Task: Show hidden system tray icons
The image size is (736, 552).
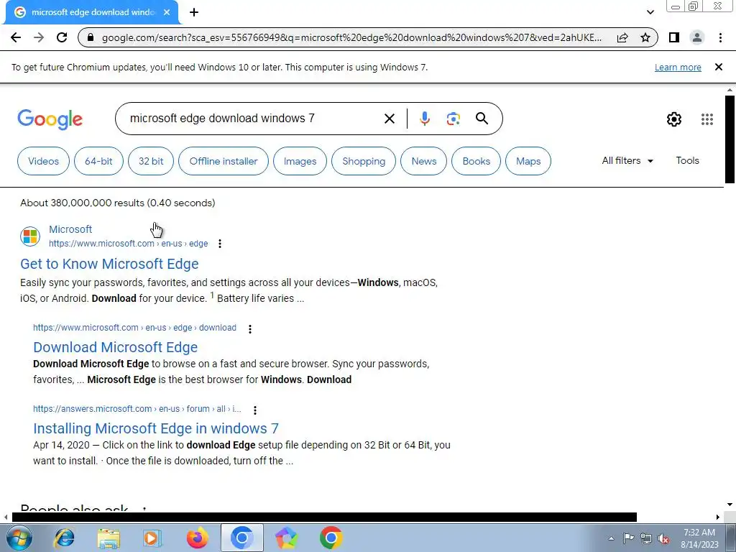Action: [611, 538]
